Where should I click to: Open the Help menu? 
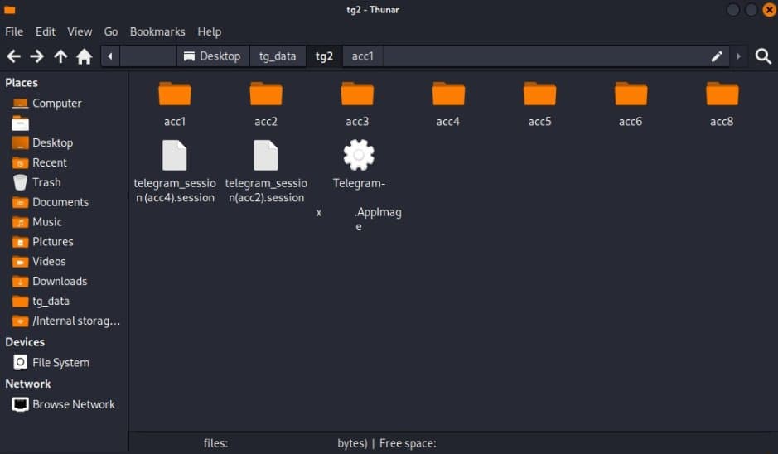click(x=210, y=31)
